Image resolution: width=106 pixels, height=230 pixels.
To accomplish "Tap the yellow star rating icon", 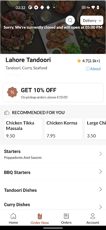I will (79, 61).
